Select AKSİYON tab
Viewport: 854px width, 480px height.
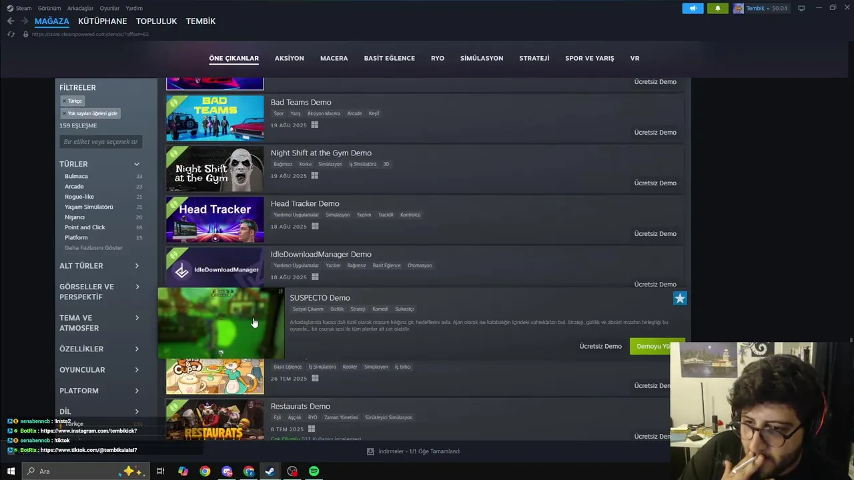coord(289,58)
